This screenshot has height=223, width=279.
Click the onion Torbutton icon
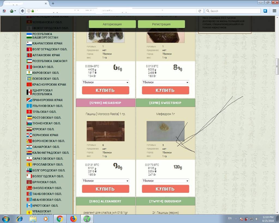11,11
